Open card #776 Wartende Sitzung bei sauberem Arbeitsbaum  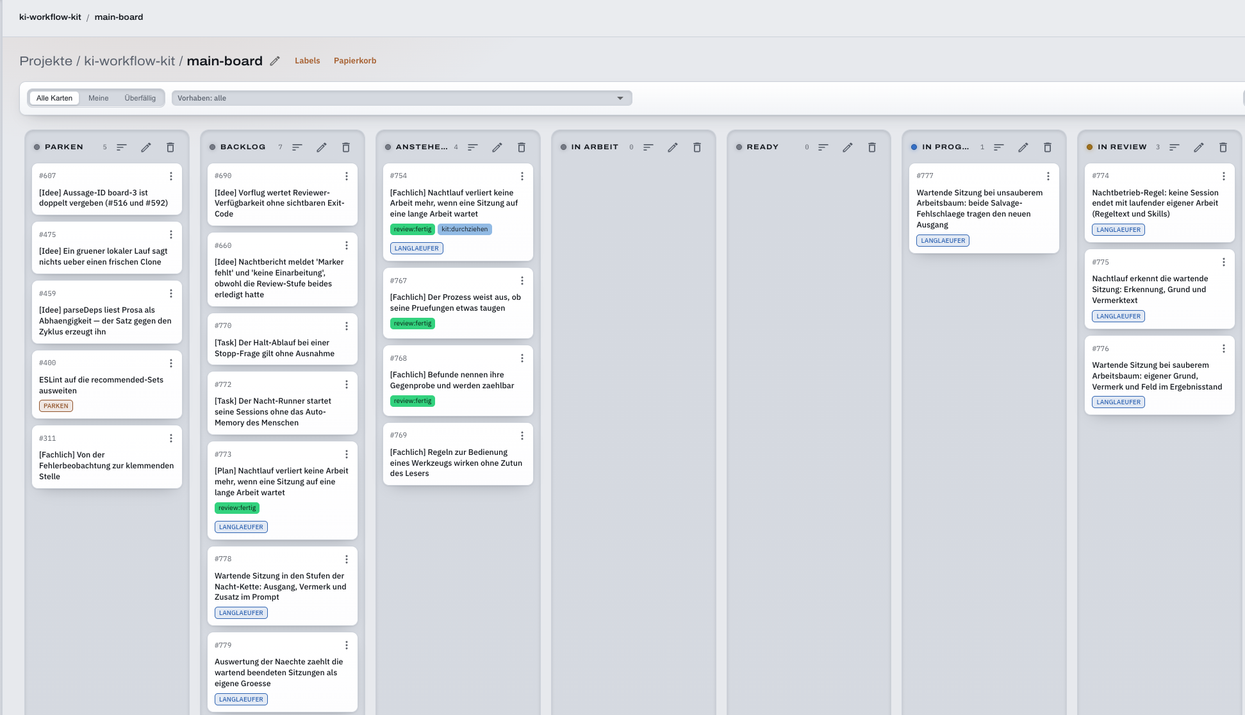click(1160, 375)
